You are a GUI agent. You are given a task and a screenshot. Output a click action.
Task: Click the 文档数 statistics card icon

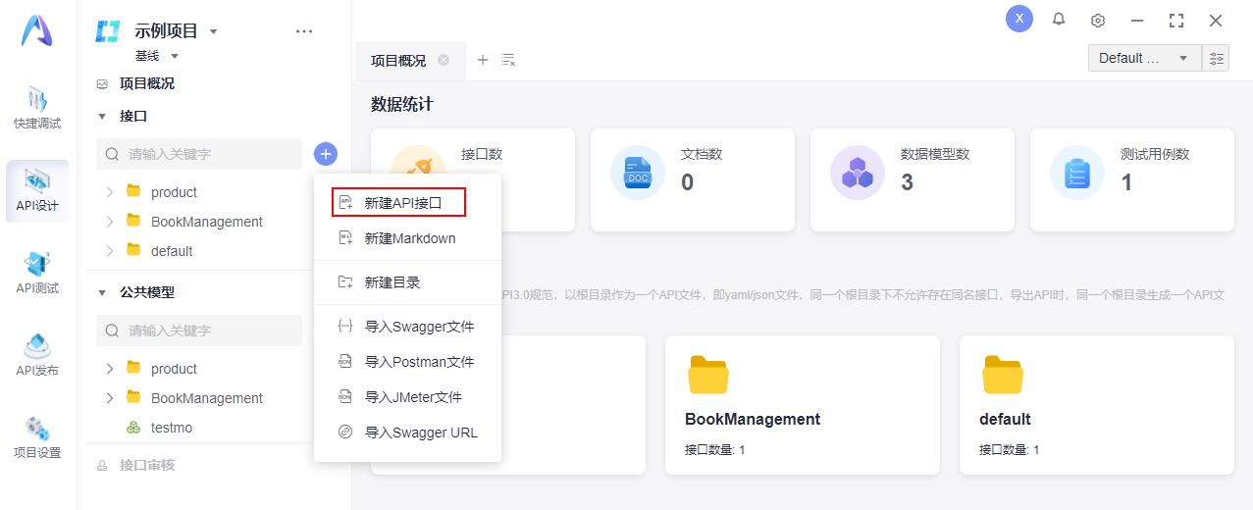tap(638, 173)
